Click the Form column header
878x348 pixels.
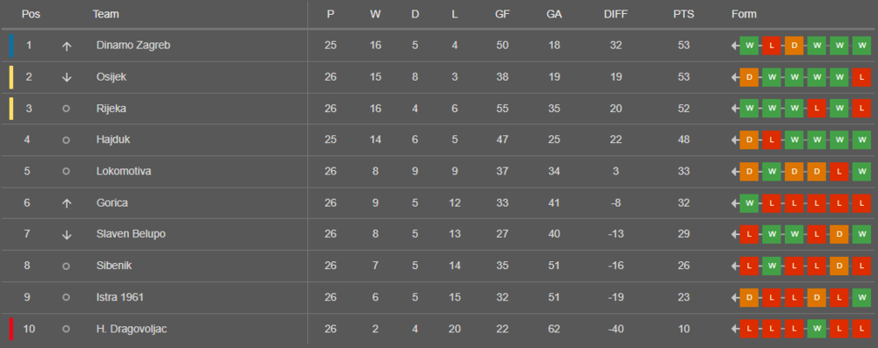744,15
